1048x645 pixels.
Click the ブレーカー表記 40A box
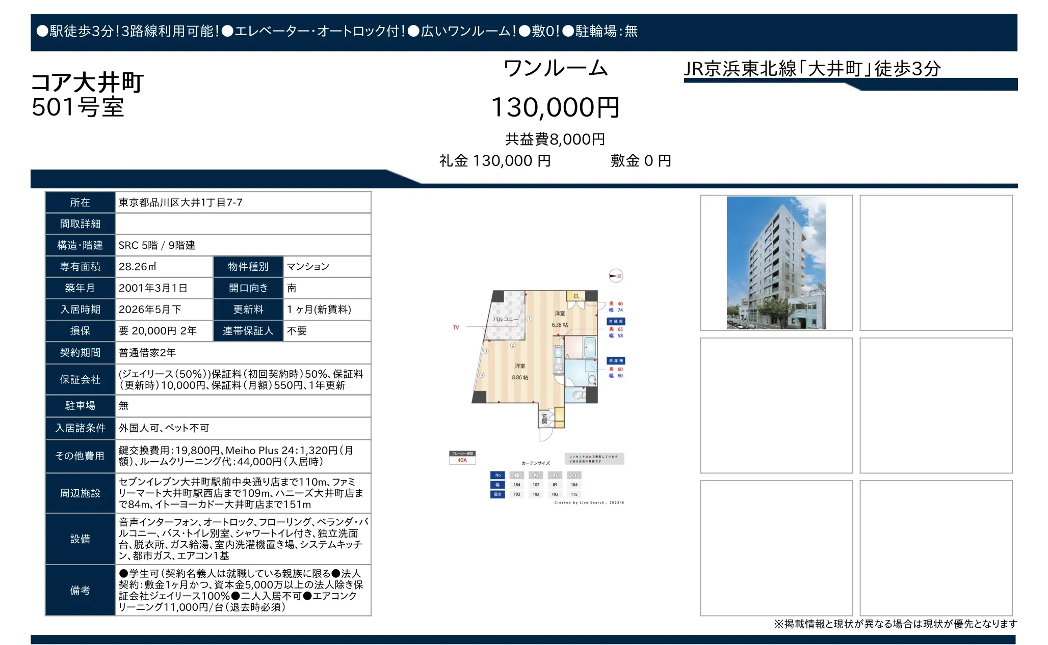pyautogui.click(x=462, y=457)
